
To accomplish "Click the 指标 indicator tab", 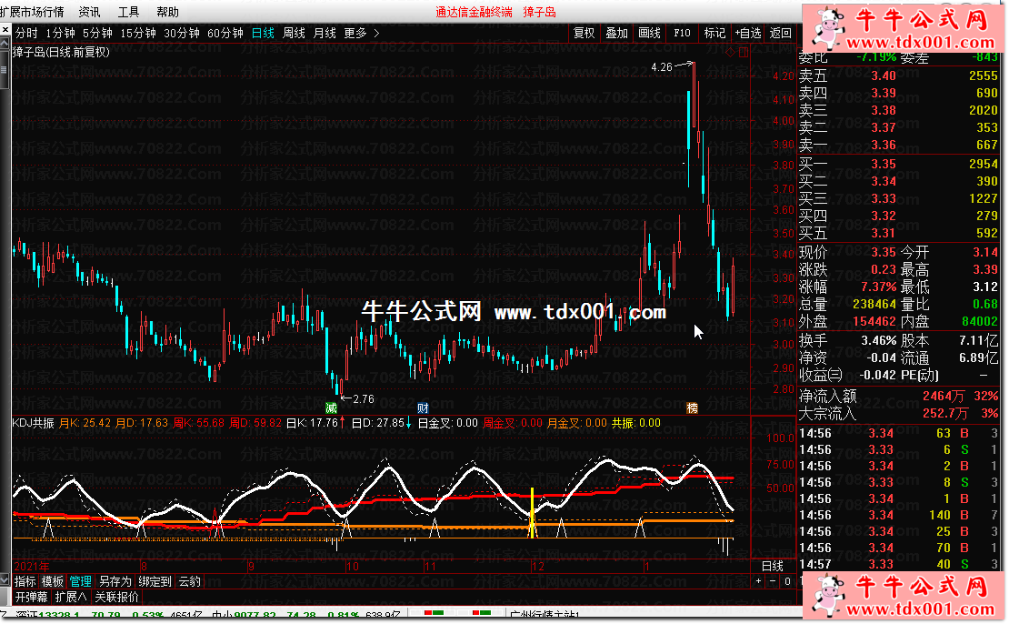I will tap(25, 581).
